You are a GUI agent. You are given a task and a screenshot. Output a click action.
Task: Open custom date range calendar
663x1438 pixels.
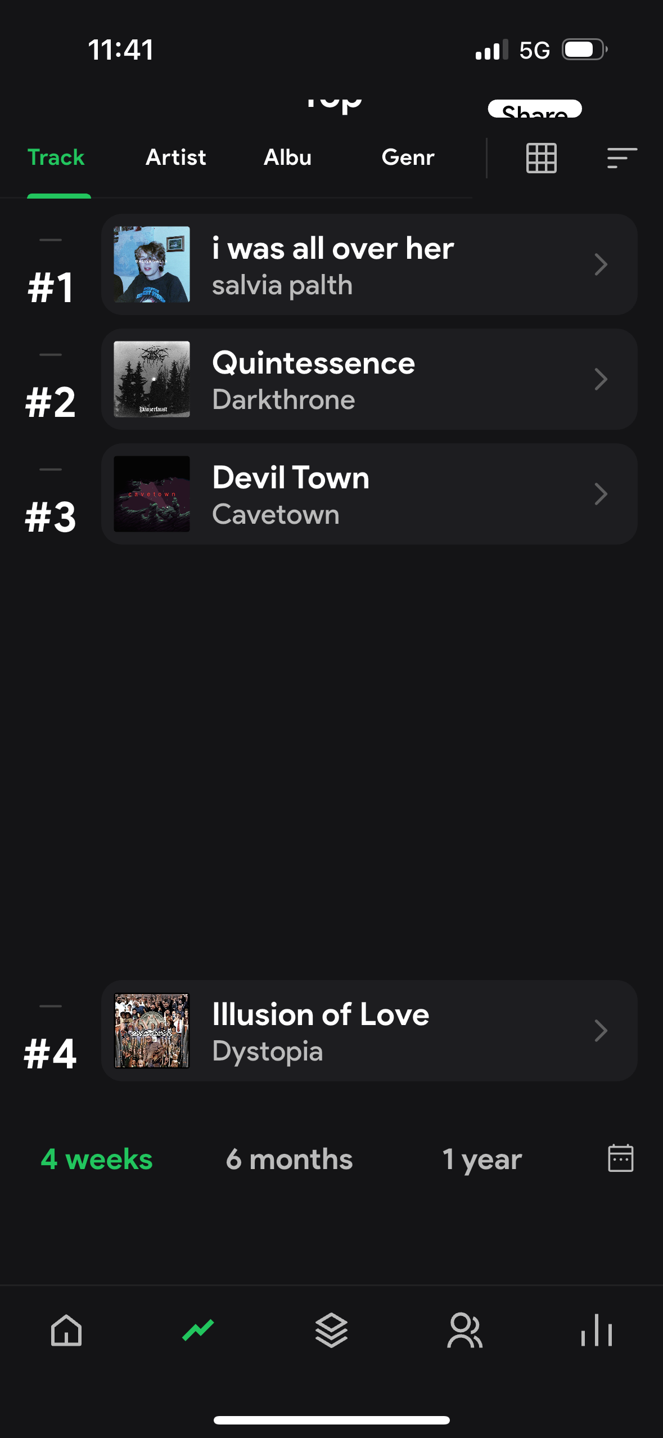tap(620, 1158)
